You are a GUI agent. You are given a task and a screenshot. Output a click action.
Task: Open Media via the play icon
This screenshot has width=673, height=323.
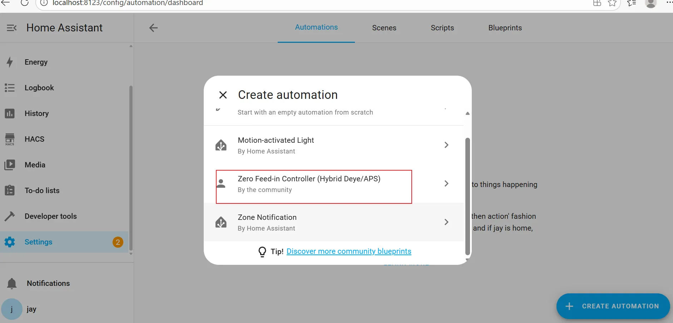(10, 165)
